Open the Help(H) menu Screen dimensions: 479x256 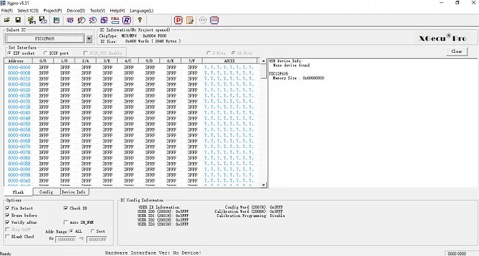117,10
